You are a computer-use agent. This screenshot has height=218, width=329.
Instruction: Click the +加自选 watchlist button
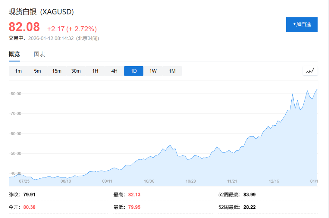302,24
